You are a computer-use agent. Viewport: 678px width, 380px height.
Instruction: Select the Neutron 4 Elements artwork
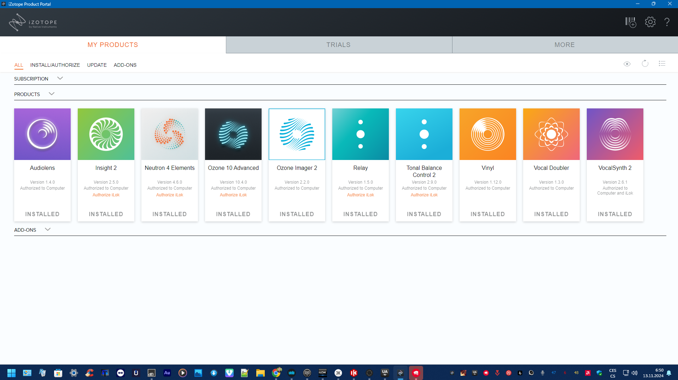(170, 134)
